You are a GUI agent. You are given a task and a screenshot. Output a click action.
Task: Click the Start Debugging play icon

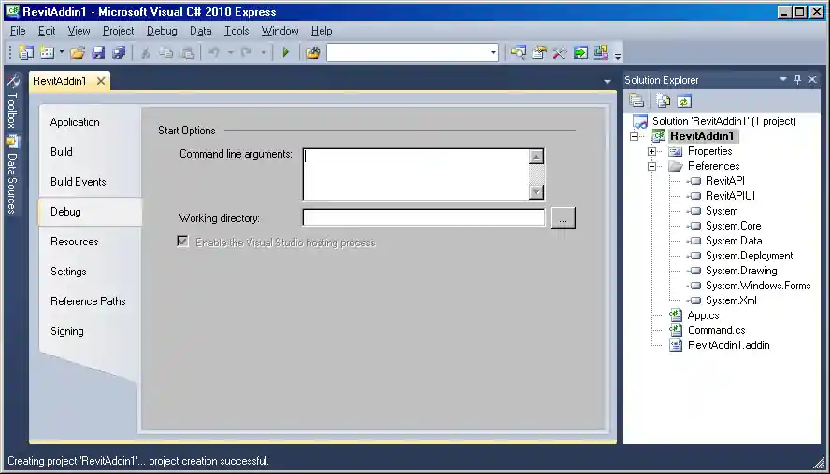click(285, 53)
